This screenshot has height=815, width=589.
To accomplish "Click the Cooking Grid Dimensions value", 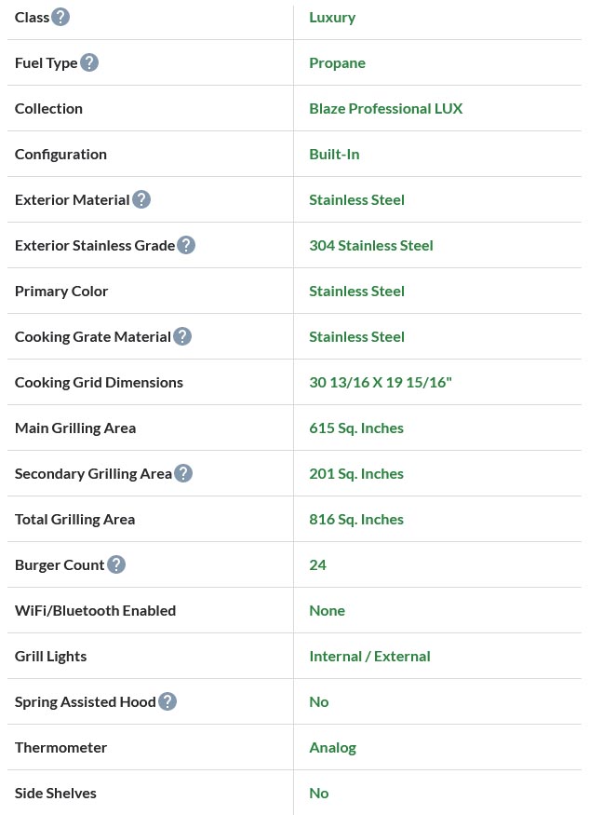I will coord(380,382).
